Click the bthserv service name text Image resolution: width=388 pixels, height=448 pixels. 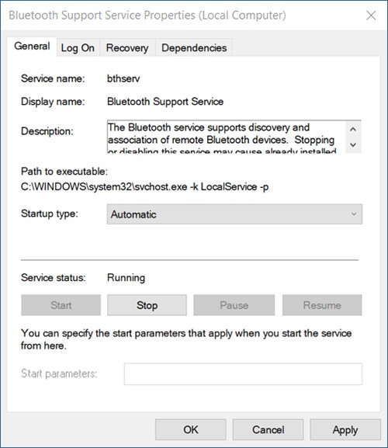click(x=123, y=78)
